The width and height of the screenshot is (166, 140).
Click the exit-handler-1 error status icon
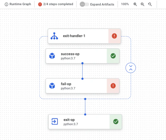pos(114,36)
